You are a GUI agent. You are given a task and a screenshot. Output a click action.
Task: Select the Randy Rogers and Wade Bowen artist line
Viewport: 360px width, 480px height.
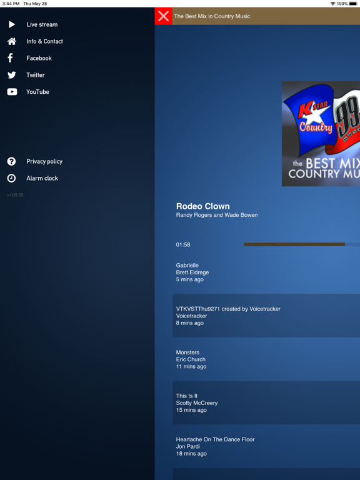tap(217, 215)
